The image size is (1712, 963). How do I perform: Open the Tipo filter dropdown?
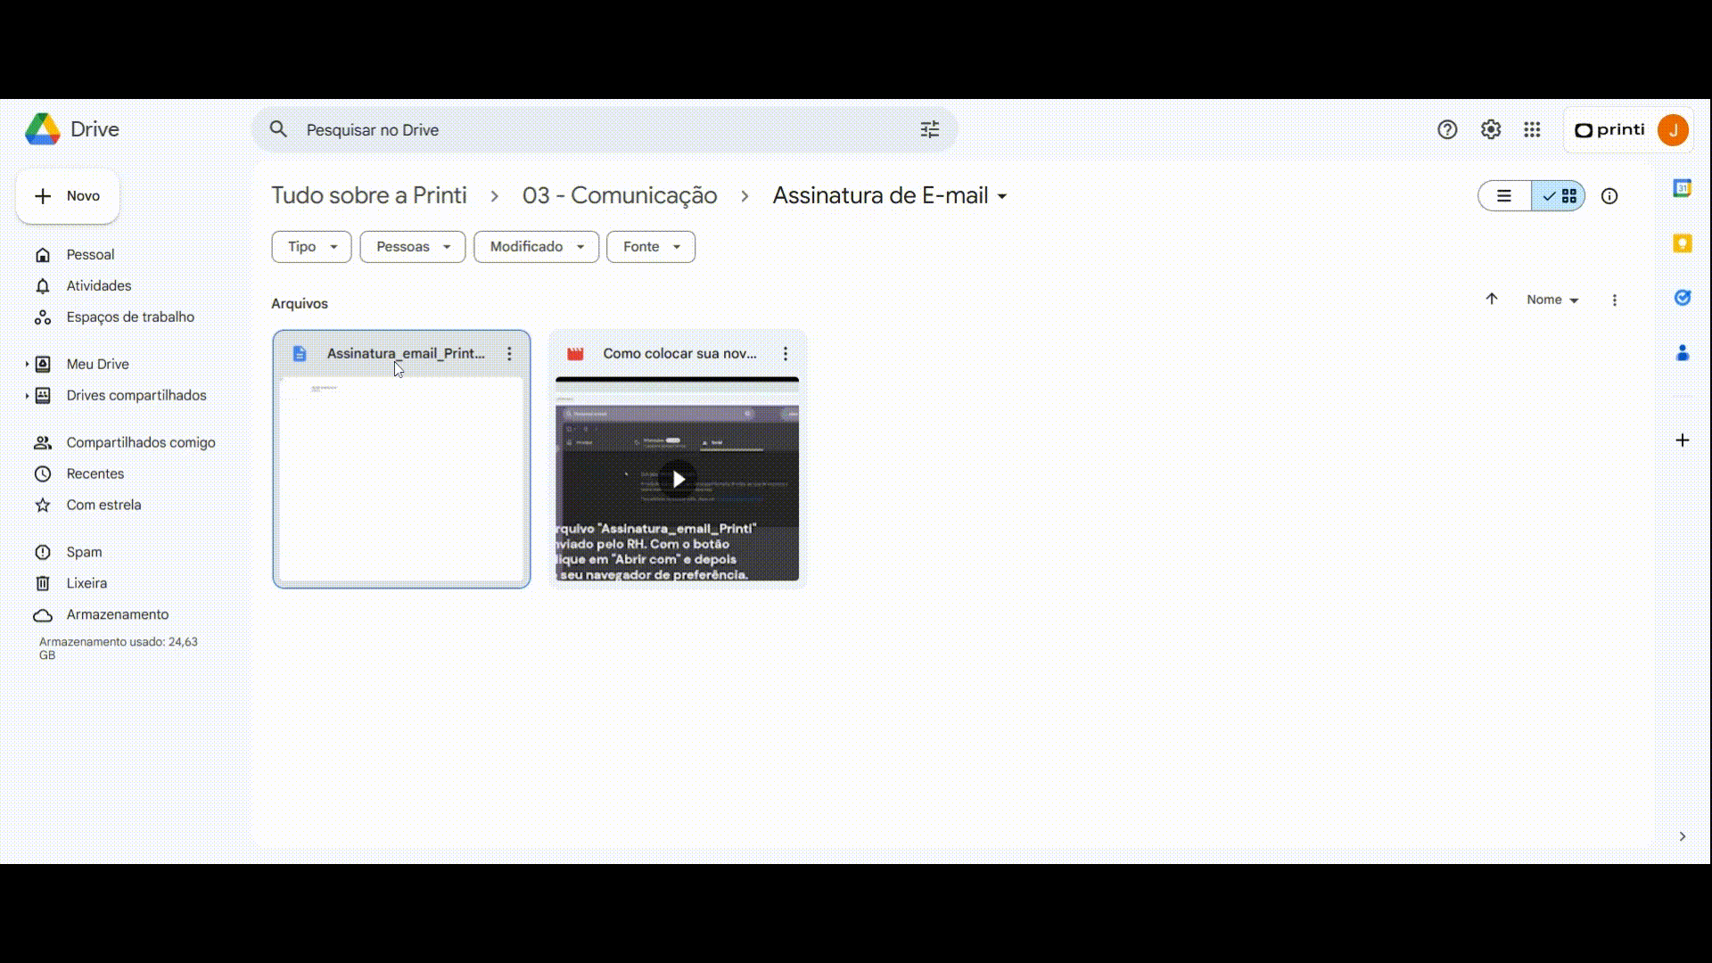[311, 247]
